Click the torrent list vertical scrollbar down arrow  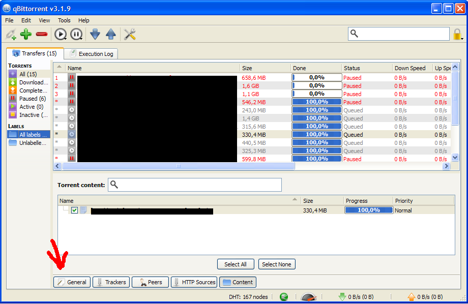(x=455, y=157)
